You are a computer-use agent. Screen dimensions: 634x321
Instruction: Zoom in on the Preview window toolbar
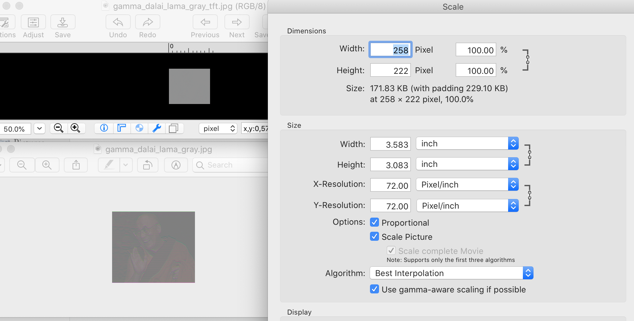47,165
